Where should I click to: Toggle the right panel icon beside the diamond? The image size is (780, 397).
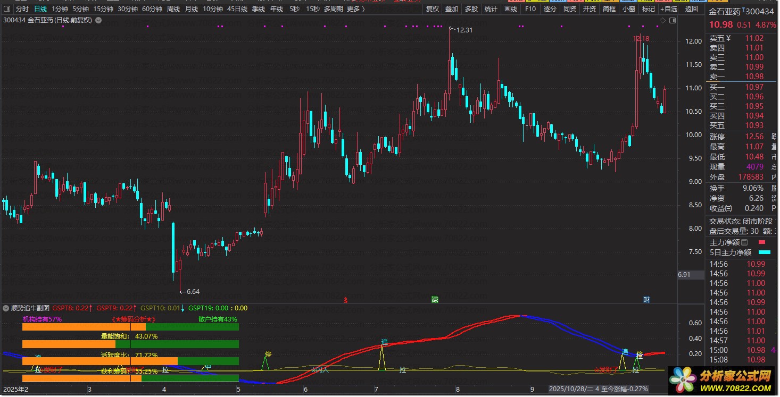(x=672, y=20)
